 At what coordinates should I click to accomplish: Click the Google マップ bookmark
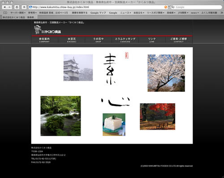(98, 13)
